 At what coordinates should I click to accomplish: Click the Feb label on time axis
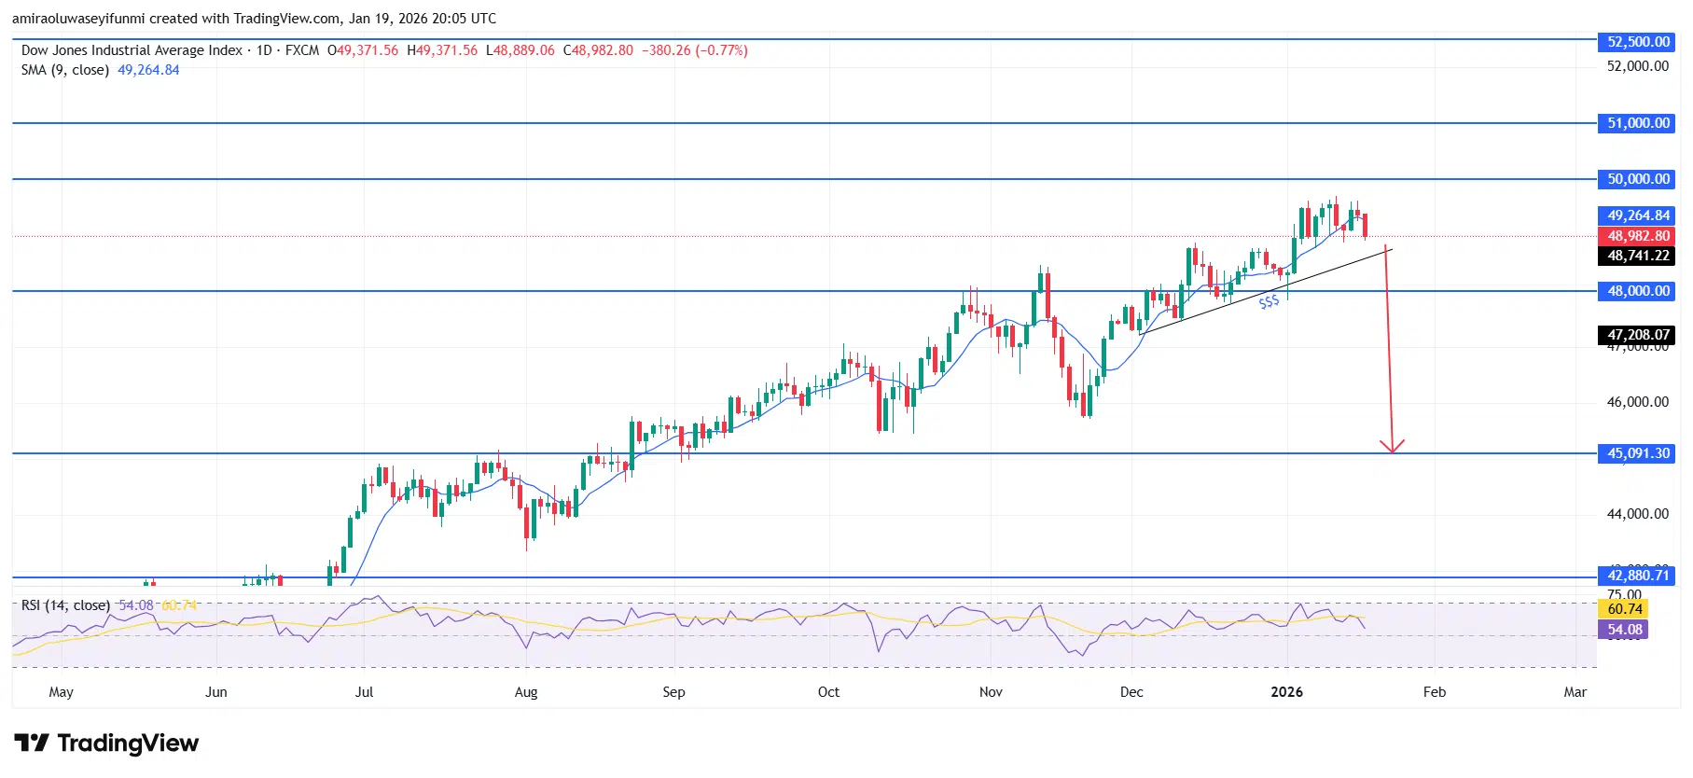point(1434,692)
